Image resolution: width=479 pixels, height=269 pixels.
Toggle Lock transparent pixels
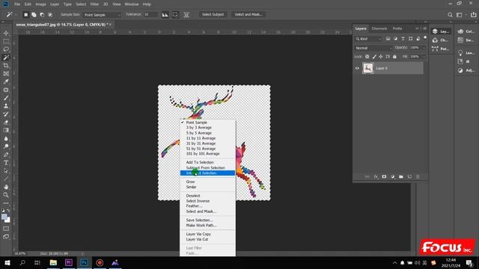click(x=367, y=57)
